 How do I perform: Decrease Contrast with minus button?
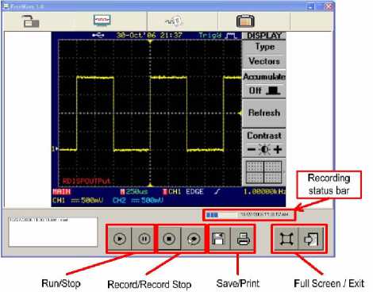(251, 150)
